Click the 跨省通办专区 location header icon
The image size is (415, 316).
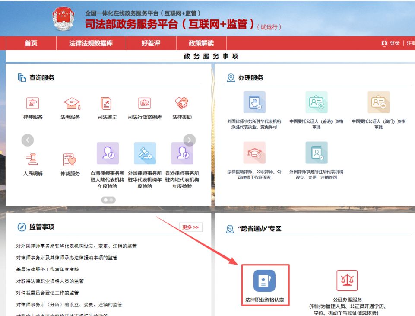[x=230, y=229]
